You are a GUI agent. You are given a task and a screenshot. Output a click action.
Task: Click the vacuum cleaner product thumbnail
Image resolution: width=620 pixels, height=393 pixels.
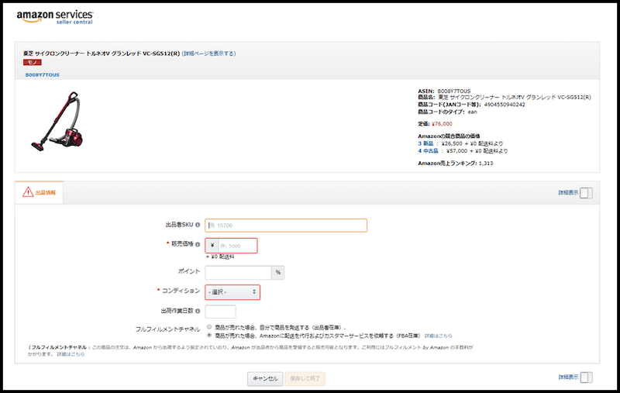point(57,121)
